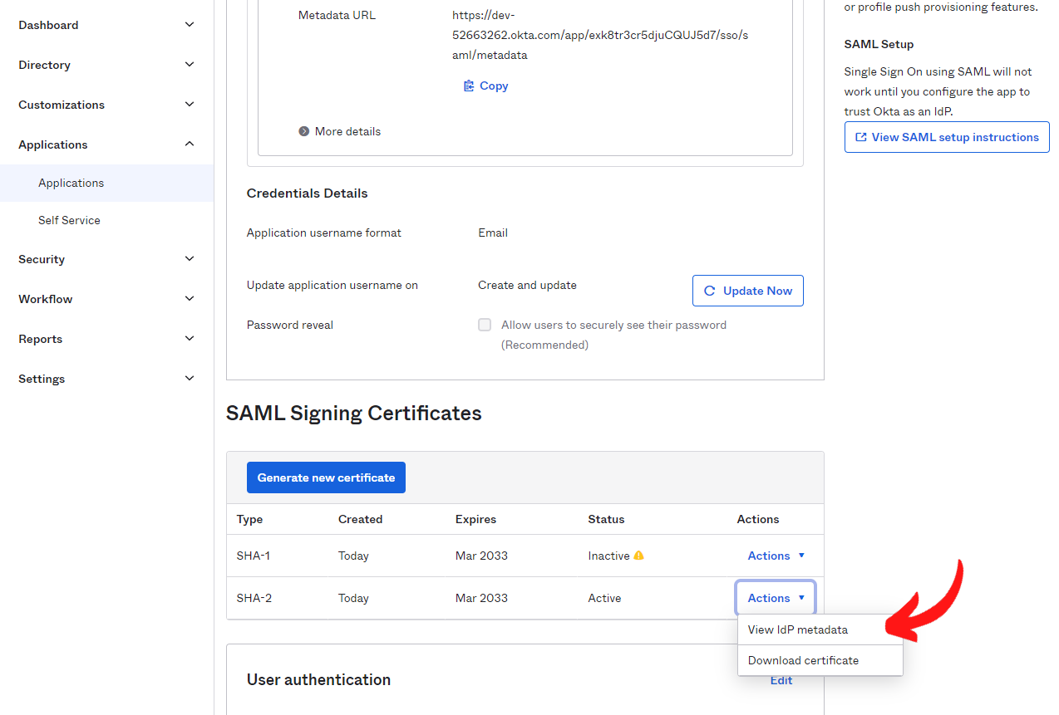Viewport: 1059px width, 715px height.
Task: Click the warning icon next to Inactive
Action: [x=638, y=556]
